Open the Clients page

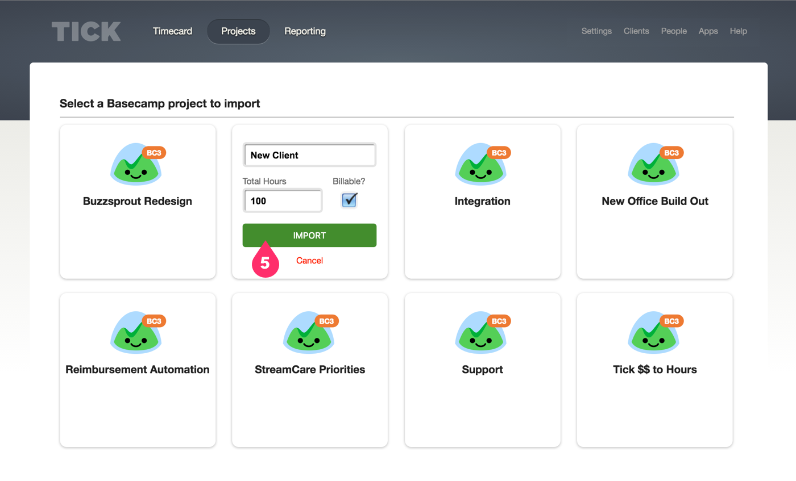pos(636,31)
